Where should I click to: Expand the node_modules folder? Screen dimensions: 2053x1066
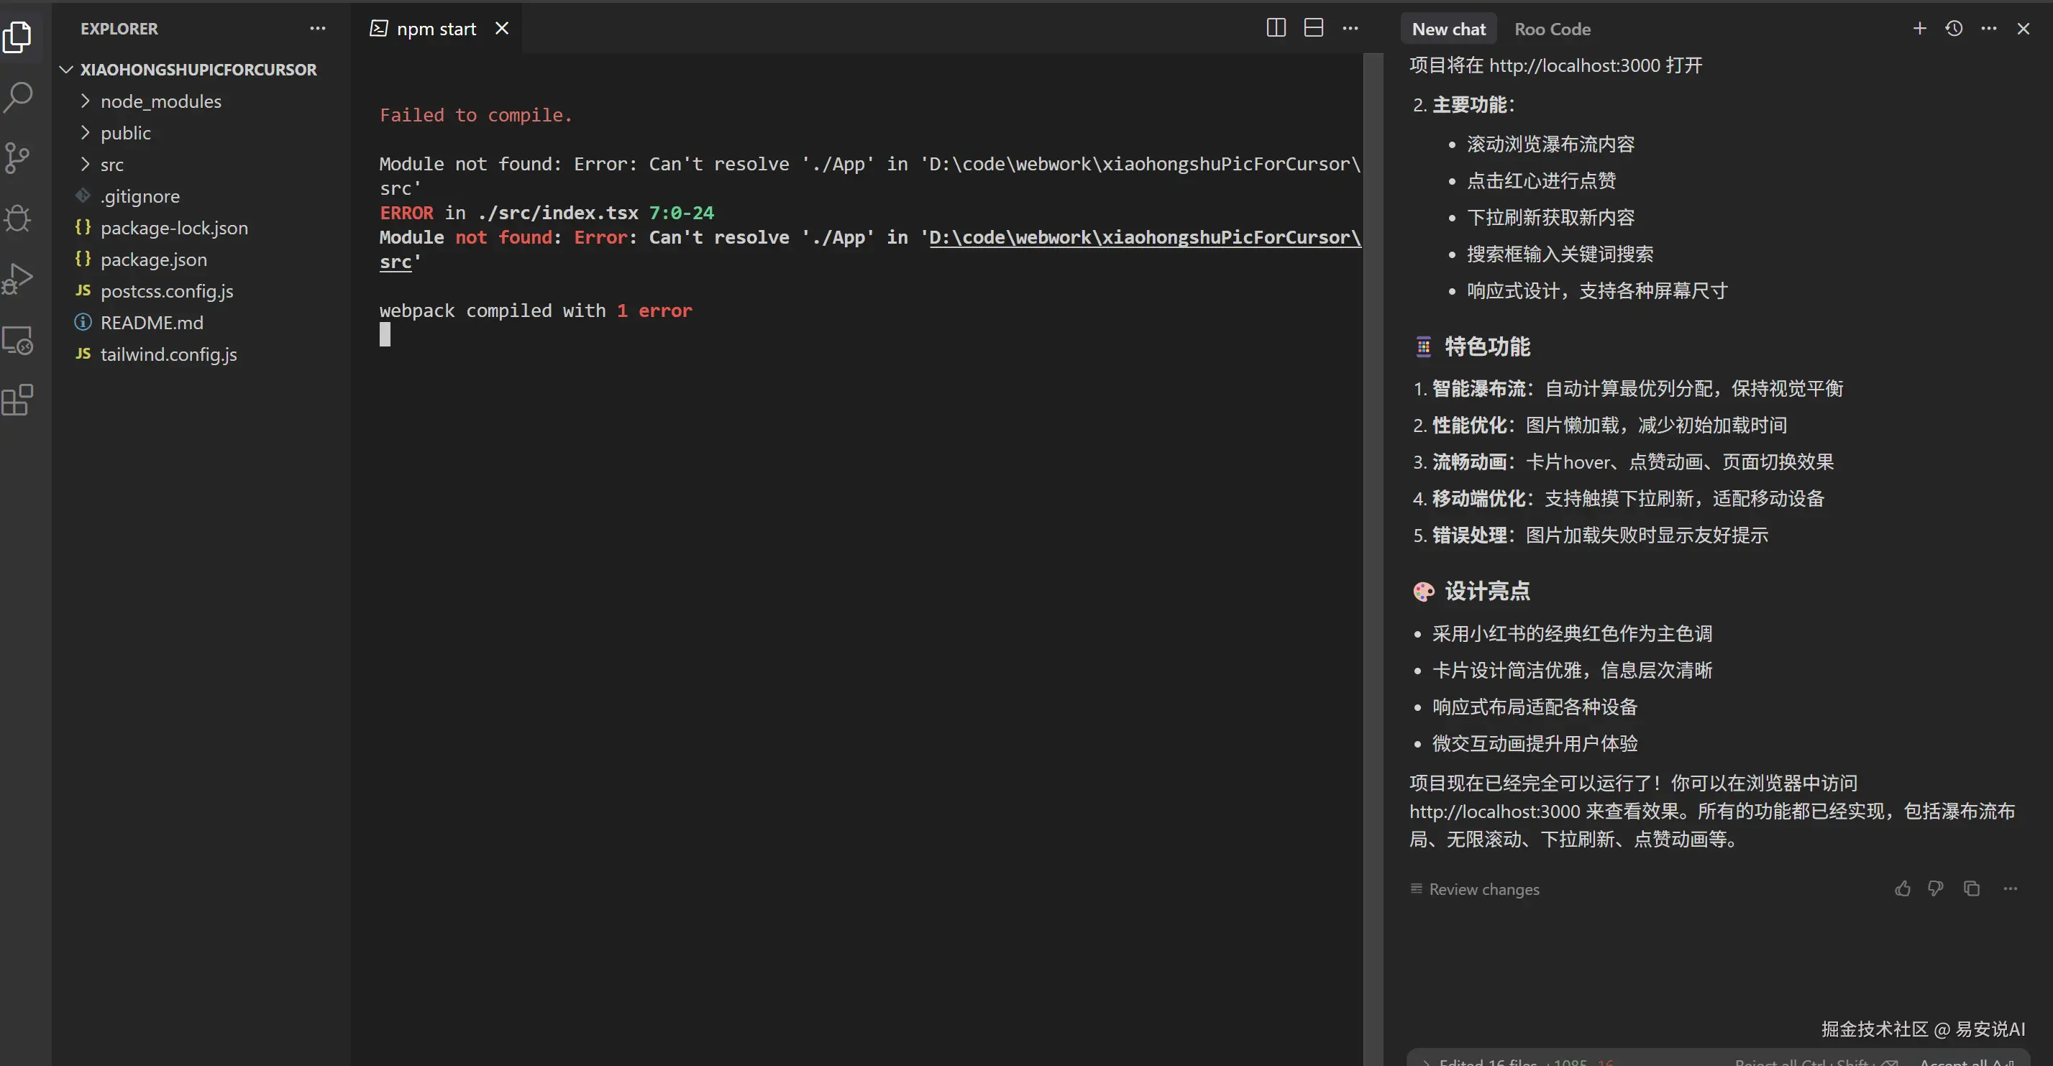tap(160, 101)
